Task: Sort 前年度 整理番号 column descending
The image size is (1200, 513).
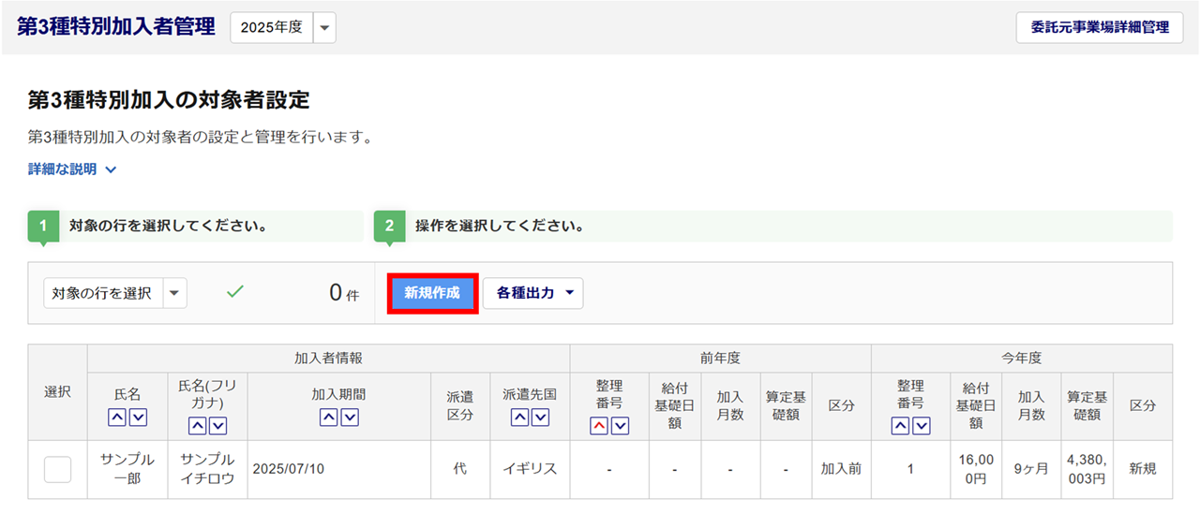Action: pyautogui.click(x=619, y=426)
